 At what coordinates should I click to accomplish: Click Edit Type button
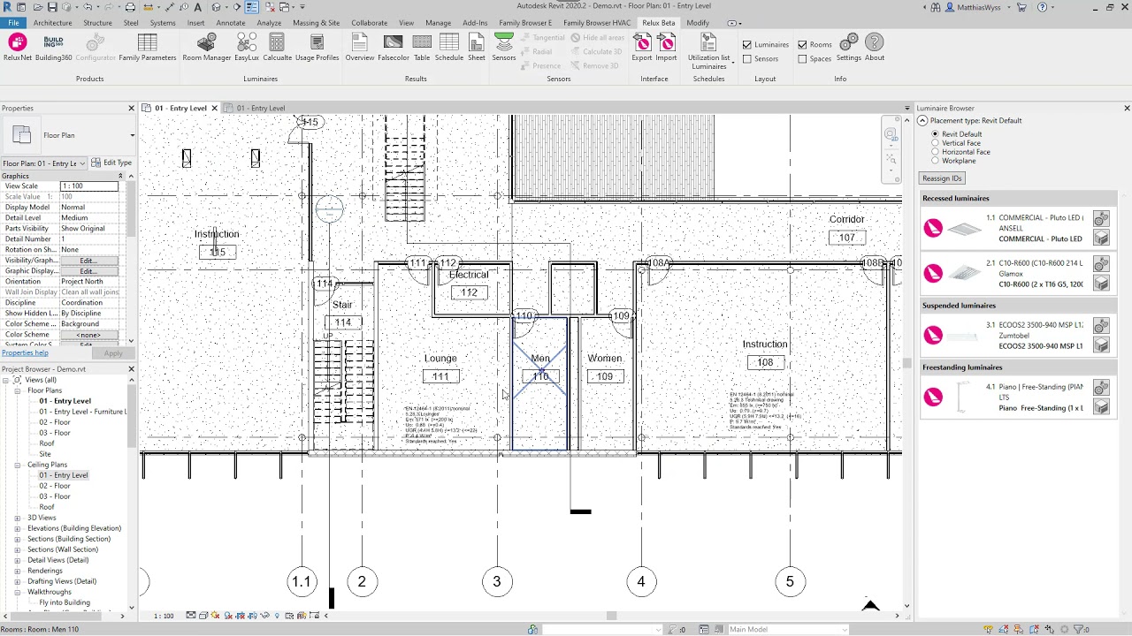pyautogui.click(x=111, y=163)
